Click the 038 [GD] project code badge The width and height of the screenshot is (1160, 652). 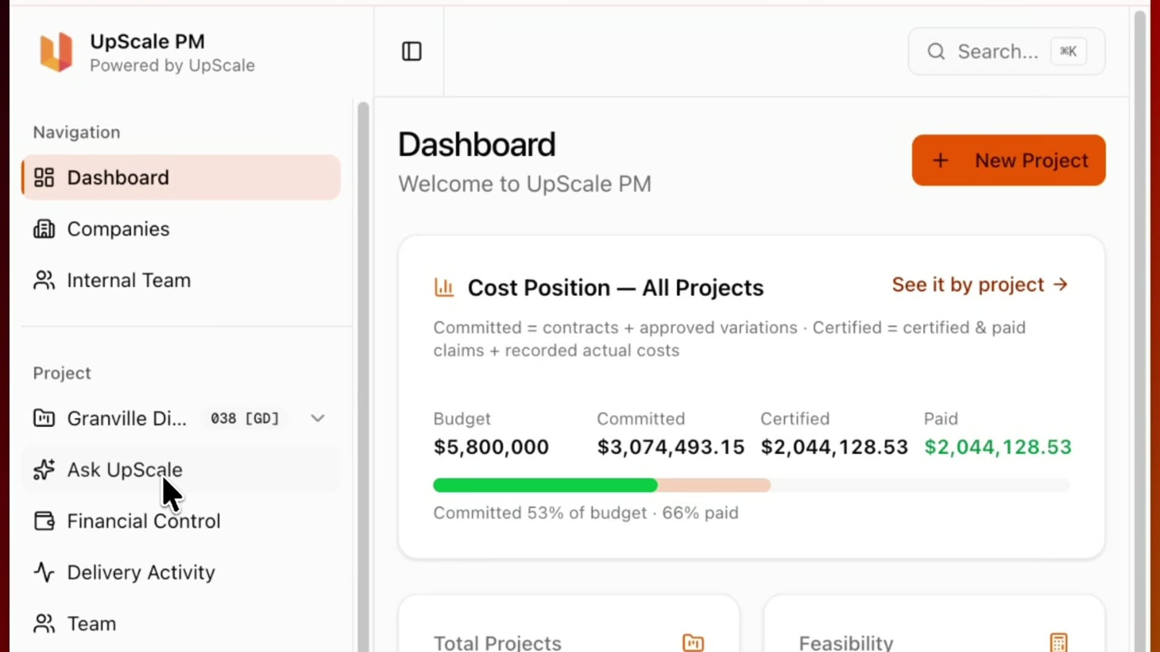(245, 418)
